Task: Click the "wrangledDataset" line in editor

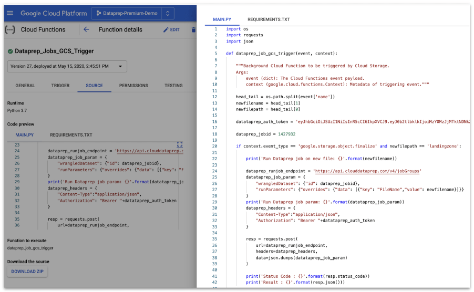Action: (x=308, y=184)
